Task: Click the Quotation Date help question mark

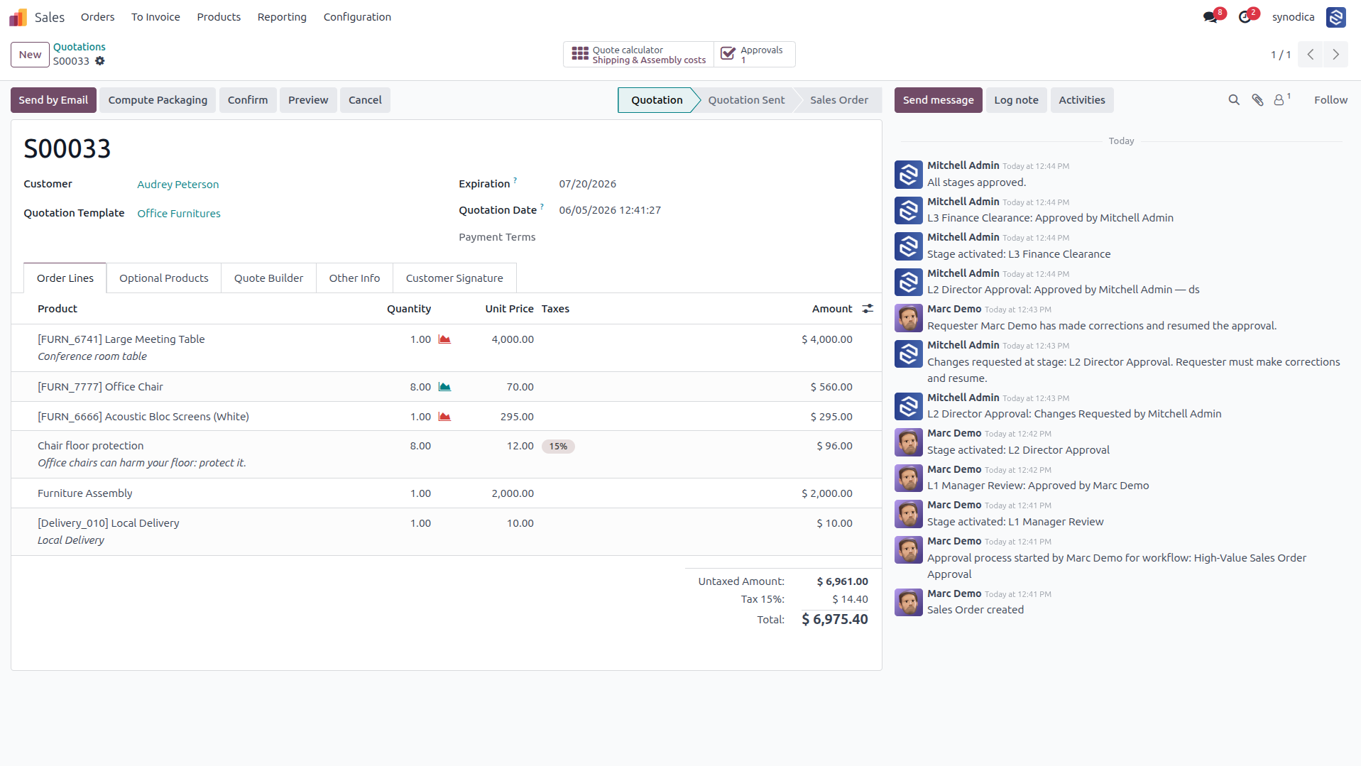Action: (x=542, y=207)
